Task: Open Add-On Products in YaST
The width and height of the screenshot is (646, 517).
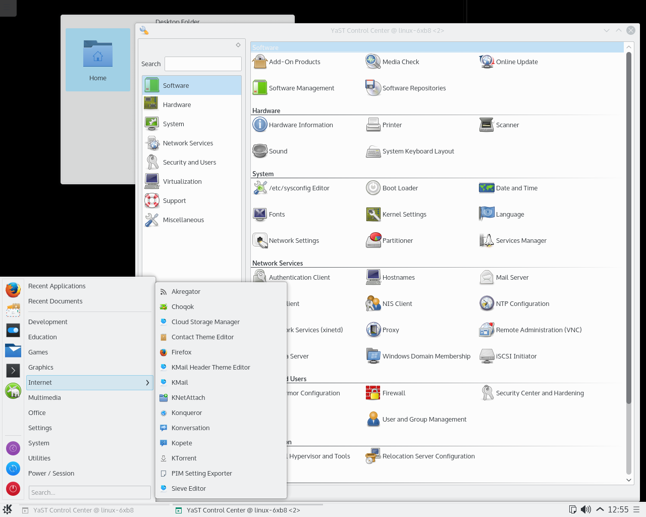Action: tap(286, 62)
